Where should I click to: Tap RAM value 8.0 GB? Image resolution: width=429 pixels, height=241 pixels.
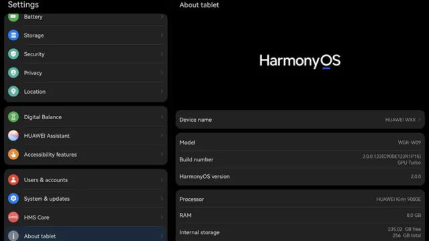[x=414, y=216]
